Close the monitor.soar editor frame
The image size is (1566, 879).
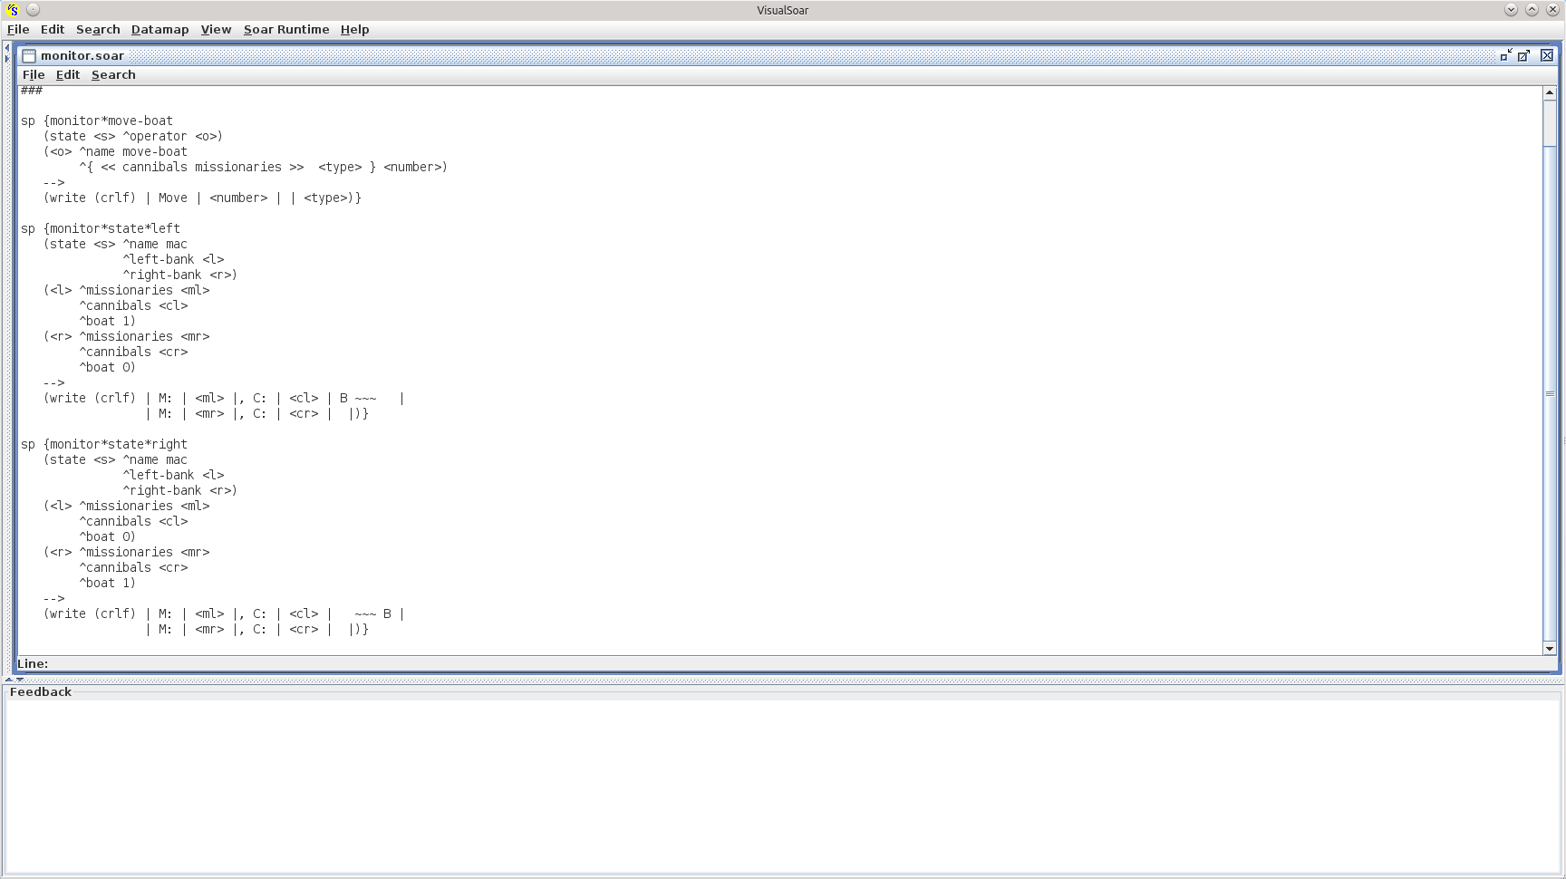click(1547, 55)
